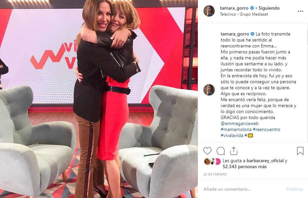Screen dimensions: 308x198
Task: Open the tamara_gorro username in the caption
Action: tap(235, 34)
